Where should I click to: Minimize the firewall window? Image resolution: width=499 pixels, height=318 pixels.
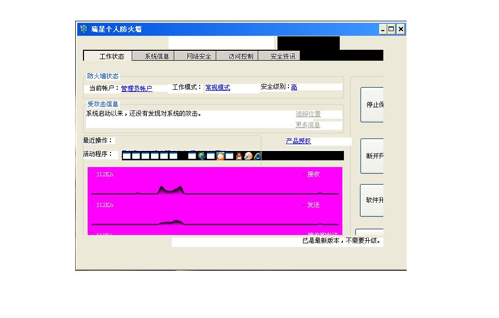point(383,29)
